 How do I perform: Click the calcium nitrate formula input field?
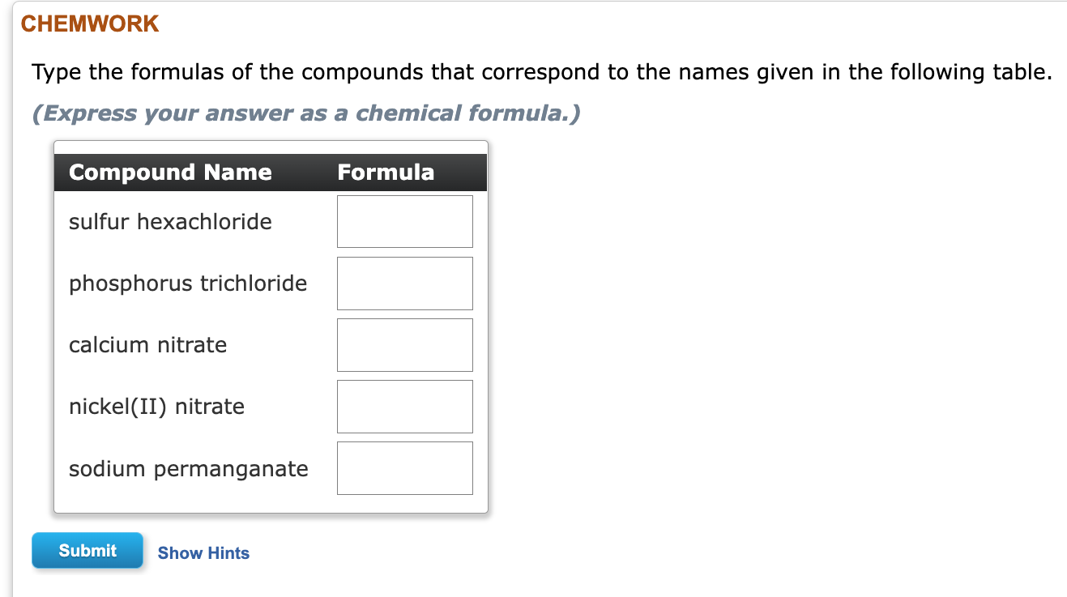pos(404,344)
